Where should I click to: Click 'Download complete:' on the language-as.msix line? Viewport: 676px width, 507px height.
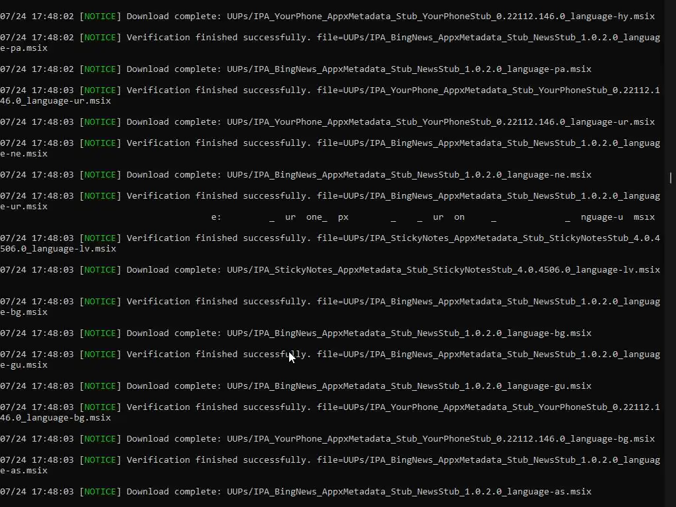pos(174,491)
